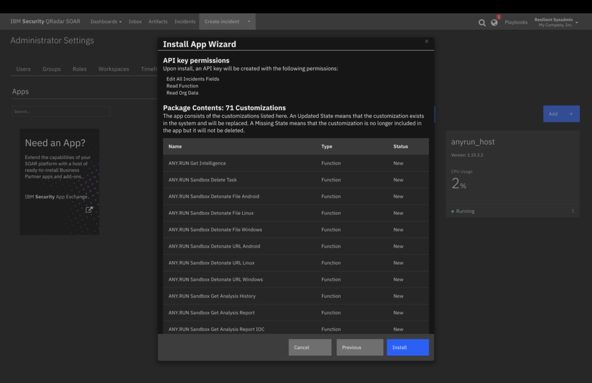Open the Resilient Sysadmin user menu

(556, 22)
